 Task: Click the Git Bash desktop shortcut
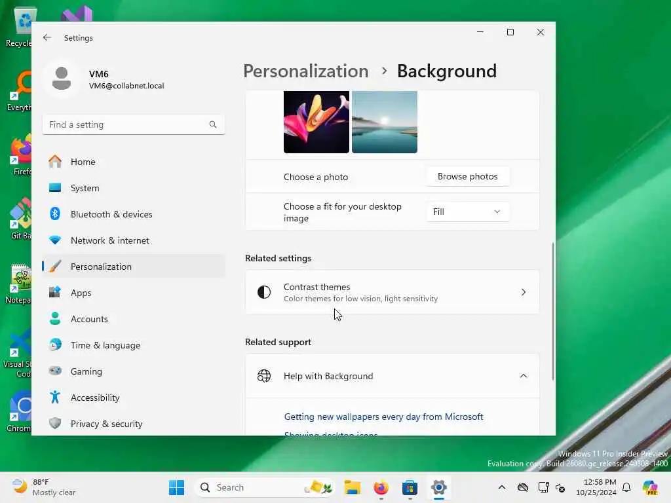[x=19, y=219]
